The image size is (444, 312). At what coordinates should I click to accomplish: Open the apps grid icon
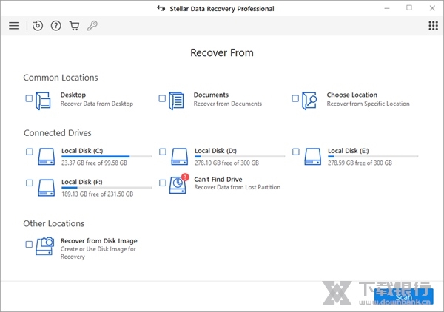pos(433,26)
